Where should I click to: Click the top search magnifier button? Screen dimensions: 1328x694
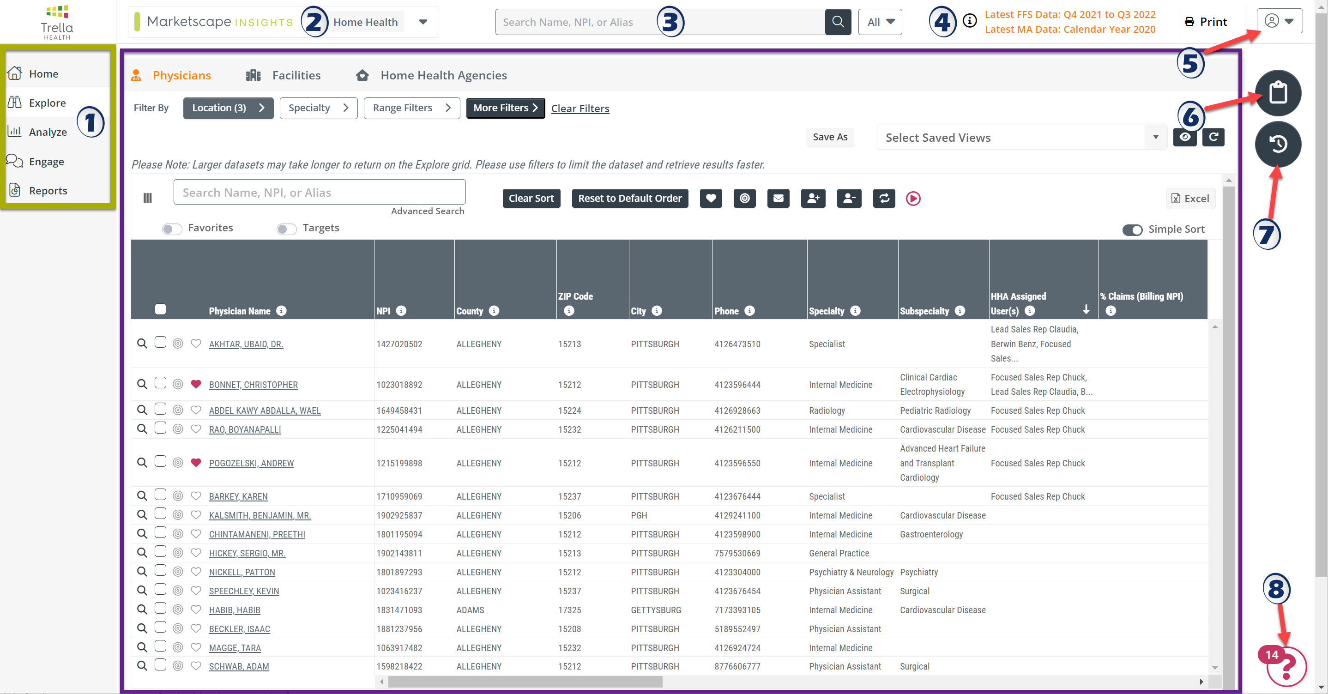point(838,22)
